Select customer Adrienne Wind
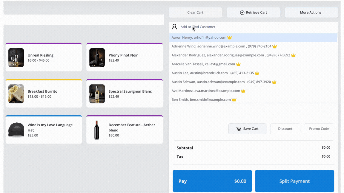The width and height of the screenshot is (344, 193). click(253, 46)
